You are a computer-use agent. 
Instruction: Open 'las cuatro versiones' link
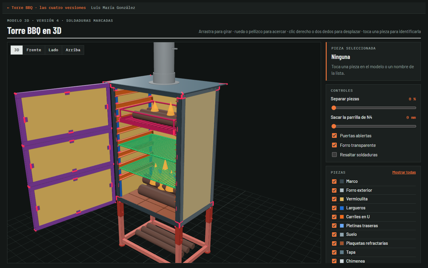[x=62, y=8]
